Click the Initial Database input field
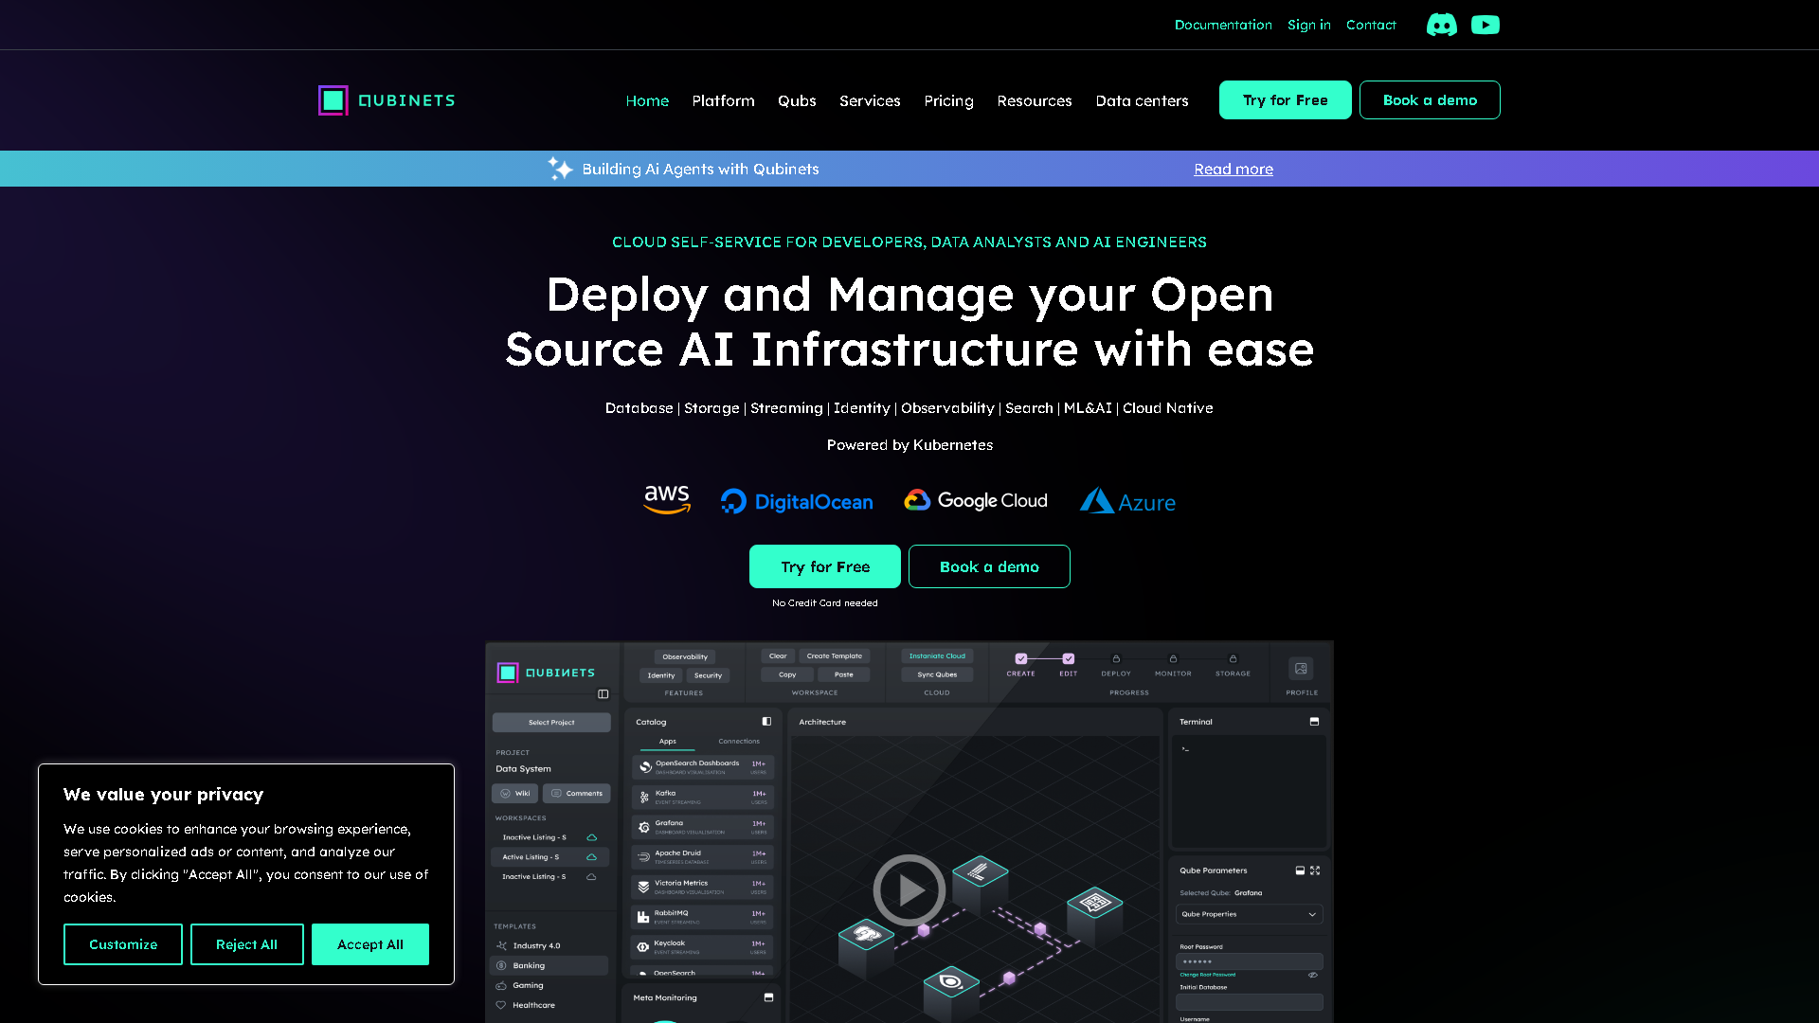 1250,1001
